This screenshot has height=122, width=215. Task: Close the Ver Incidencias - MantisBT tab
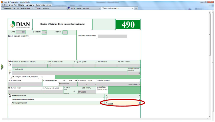99,8
